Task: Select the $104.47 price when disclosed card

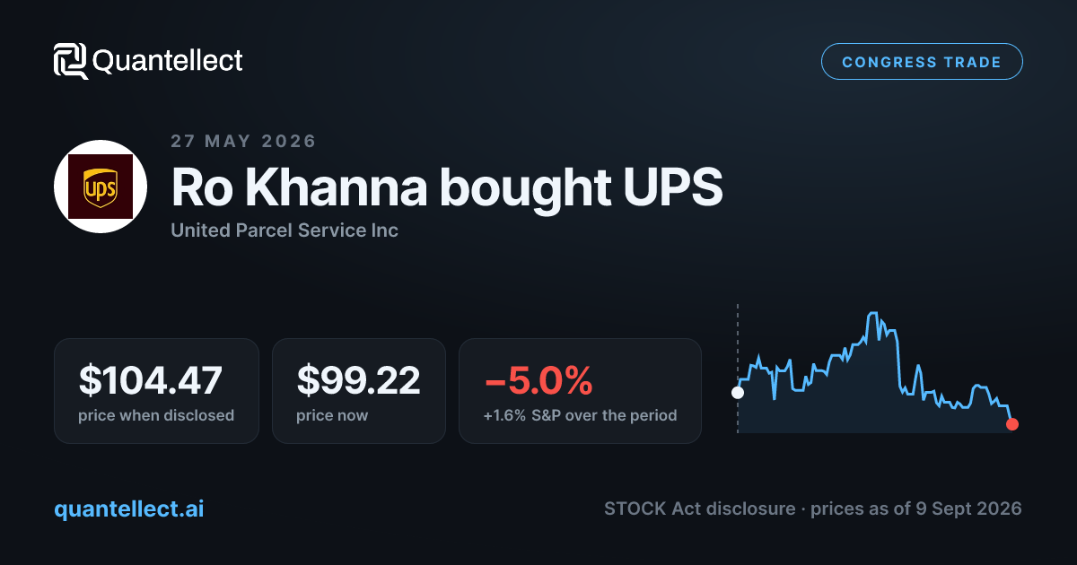Action: point(156,390)
